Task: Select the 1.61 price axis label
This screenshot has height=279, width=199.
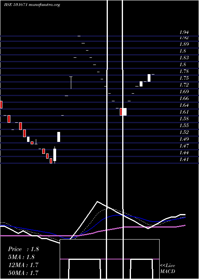Action: tap(184, 112)
